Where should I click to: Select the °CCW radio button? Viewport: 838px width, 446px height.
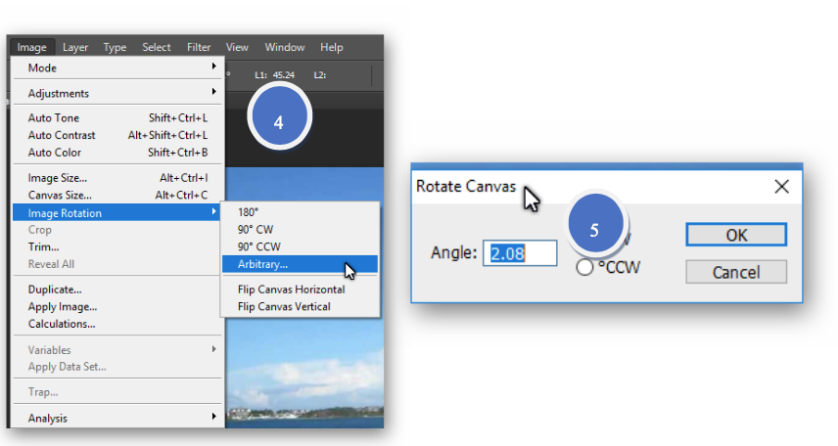585,267
